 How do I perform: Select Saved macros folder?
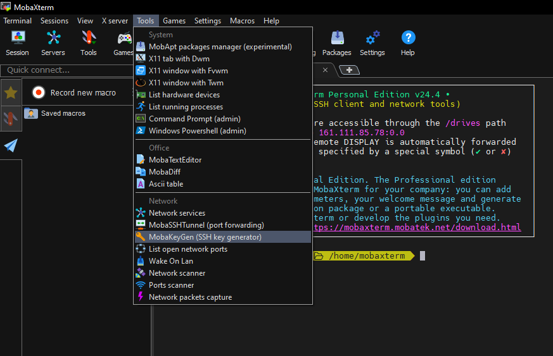coord(55,113)
